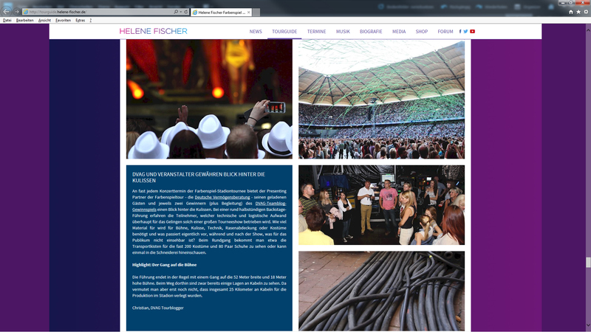Click the browser forward arrow button
This screenshot has width=591, height=332.
point(16,12)
